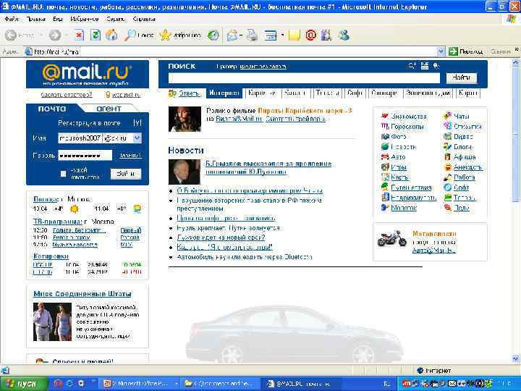Click the motorcycle thumbnail in Мотоновости
This screenshot has height=391, width=521.
click(x=391, y=237)
